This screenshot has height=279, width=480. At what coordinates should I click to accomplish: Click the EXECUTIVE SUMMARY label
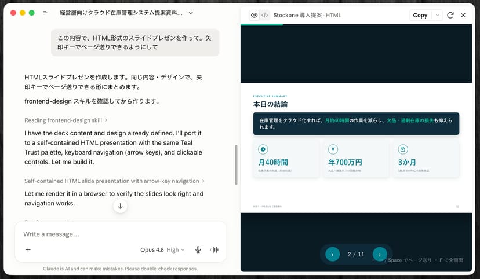tap(270, 96)
